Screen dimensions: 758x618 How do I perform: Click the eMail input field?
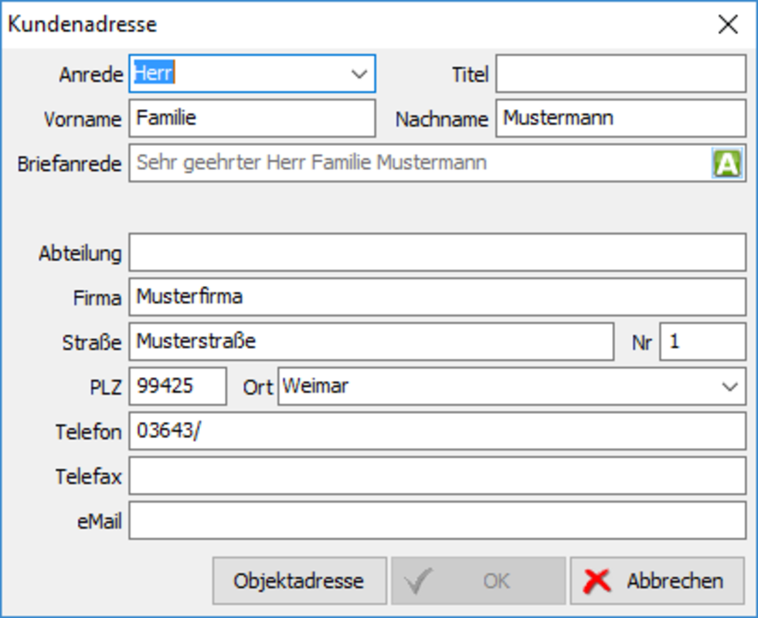pos(437,521)
